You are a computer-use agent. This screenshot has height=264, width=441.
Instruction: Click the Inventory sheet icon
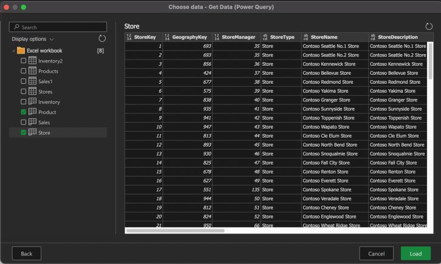point(33,101)
